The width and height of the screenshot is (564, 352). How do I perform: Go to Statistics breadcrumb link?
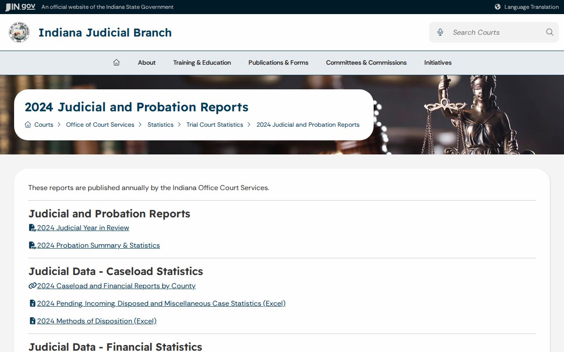click(160, 125)
